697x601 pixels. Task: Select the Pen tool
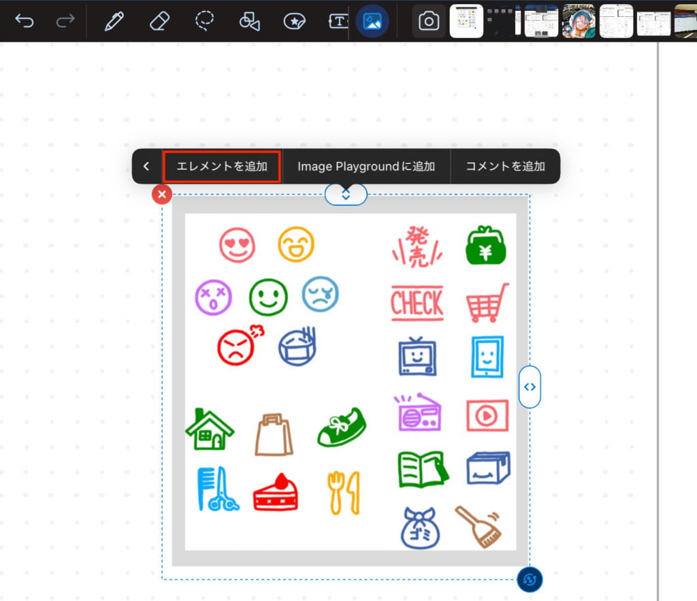pyautogui.click(x=113, y=22)
